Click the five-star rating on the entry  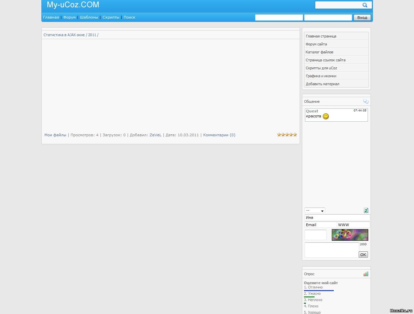287,135
